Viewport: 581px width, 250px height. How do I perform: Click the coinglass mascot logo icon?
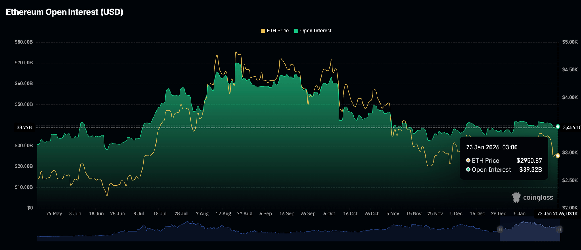coord(516,197)
